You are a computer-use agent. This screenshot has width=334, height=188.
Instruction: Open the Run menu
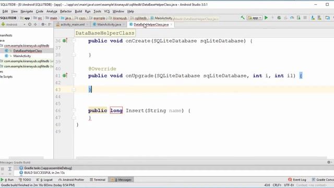tap(88, 11)
